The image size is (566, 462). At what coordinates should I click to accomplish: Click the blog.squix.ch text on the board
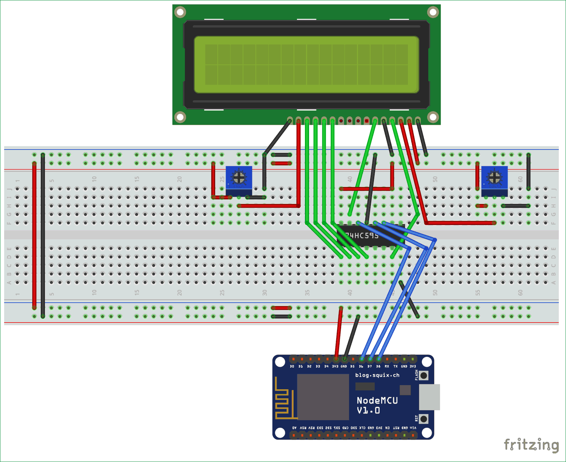pyautogui.click(x=377, y=375)
